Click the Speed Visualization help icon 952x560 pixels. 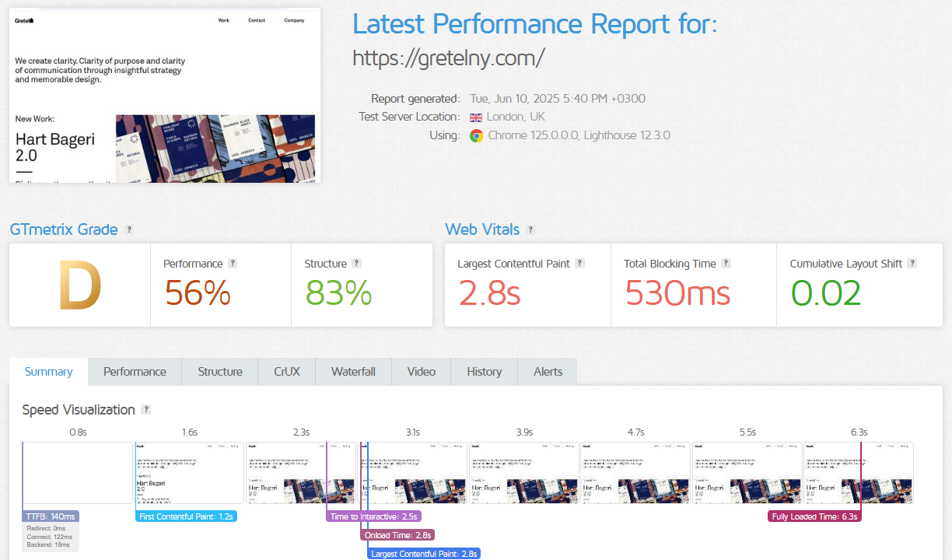[146, 409]
